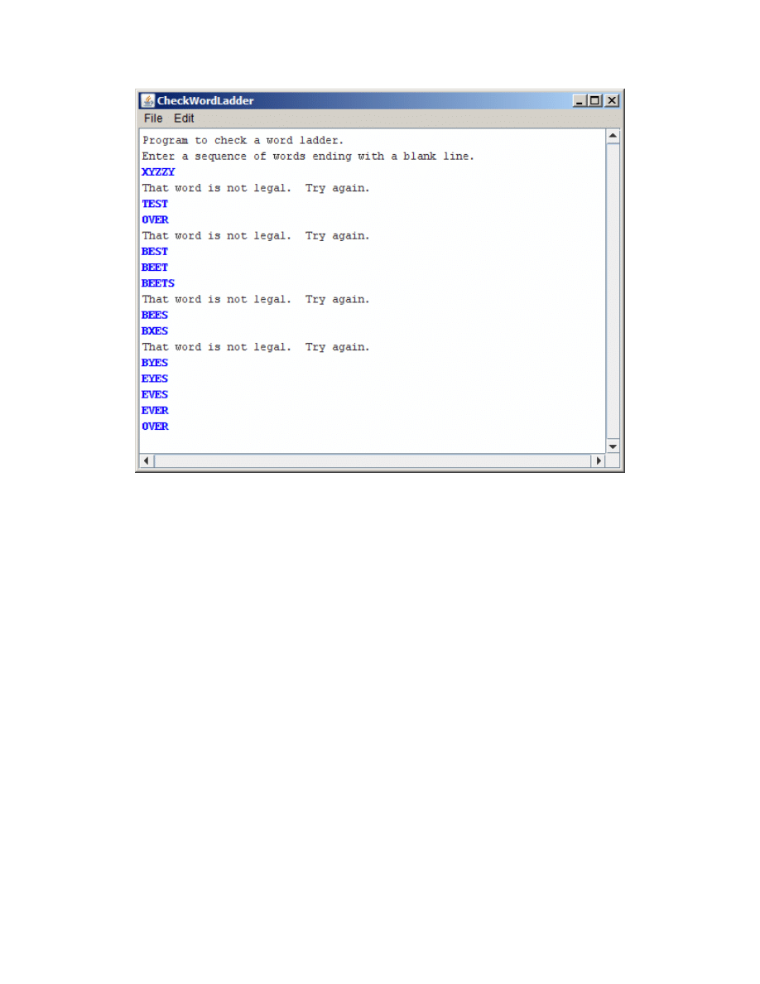Minimize the CheckWordLadder window

(579, 100)
